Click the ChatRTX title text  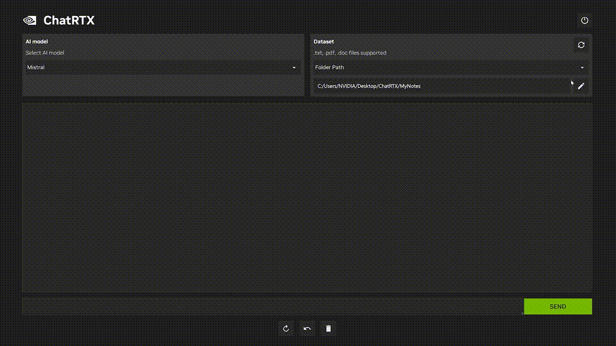pos(69,21)
